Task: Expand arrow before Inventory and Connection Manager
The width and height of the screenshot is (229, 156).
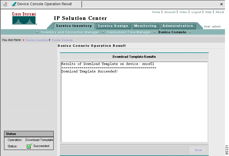Action: click(x=37, y=32)
